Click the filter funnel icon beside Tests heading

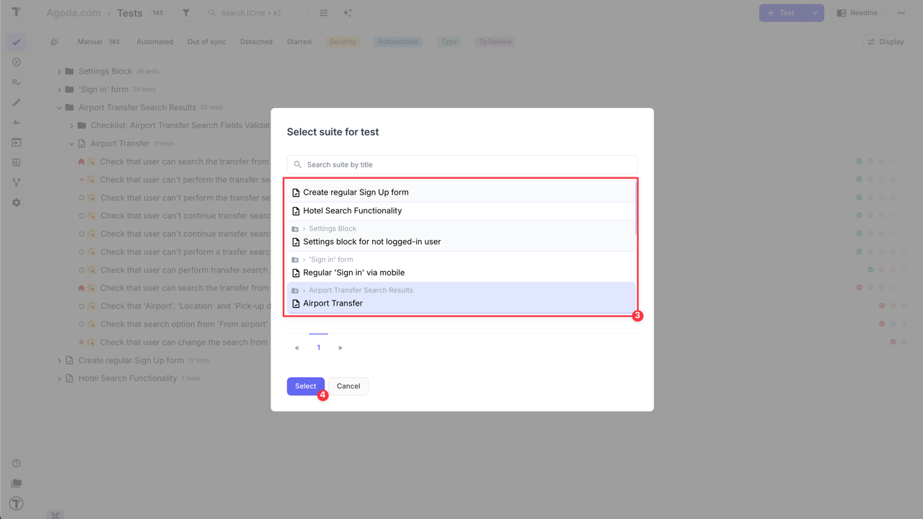[185, 12]
